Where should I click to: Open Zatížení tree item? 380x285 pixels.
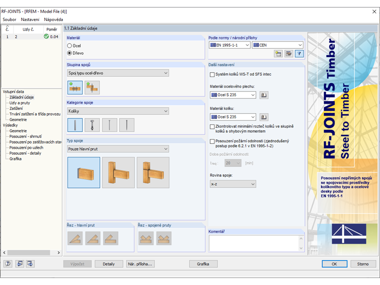(16, 108)
